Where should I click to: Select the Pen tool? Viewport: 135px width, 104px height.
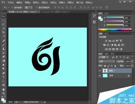click(x=4, y=73)
